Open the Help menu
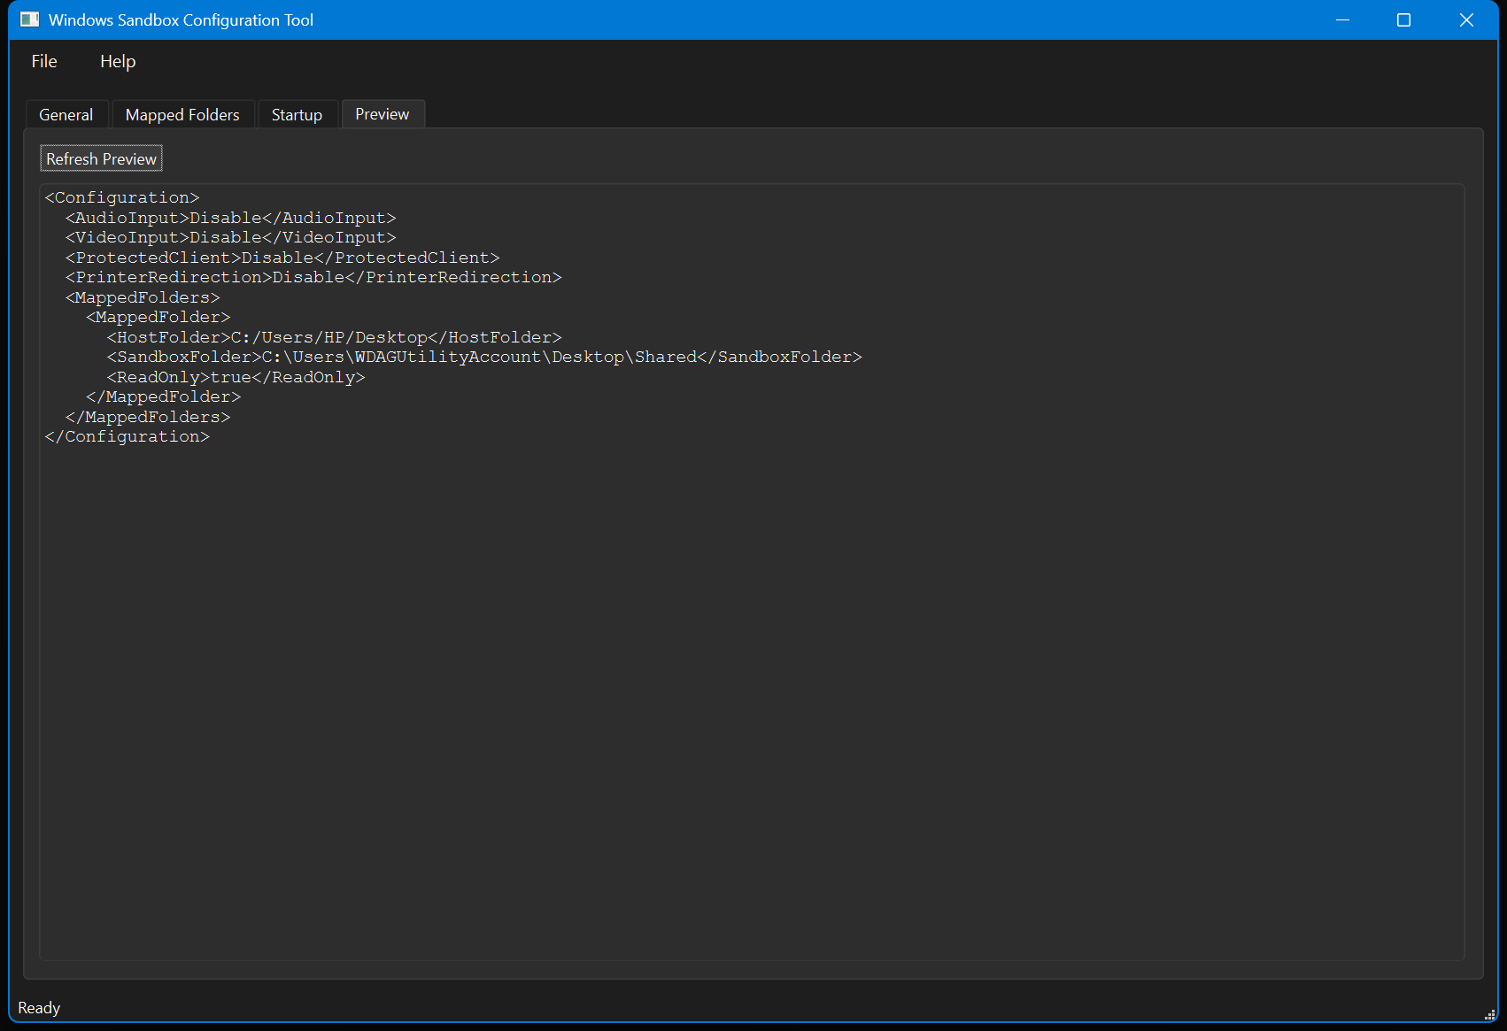The height and width of the screenshot is (1031, 1507). coord(118,61)
